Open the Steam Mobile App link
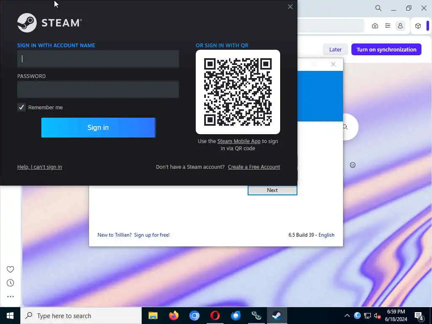The width and height of the screenshot is (432, 324). (x=239, y=141)
